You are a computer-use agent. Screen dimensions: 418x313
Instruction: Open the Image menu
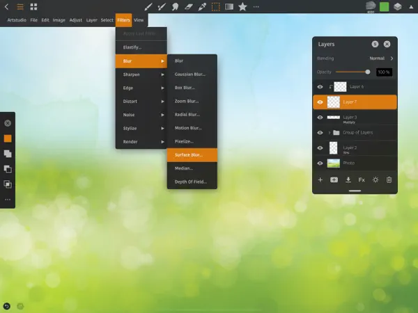[x=59, y=20]
